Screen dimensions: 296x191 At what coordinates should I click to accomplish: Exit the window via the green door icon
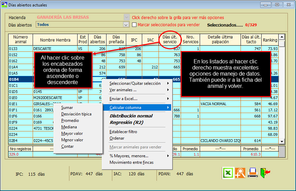tap(265, 173)
